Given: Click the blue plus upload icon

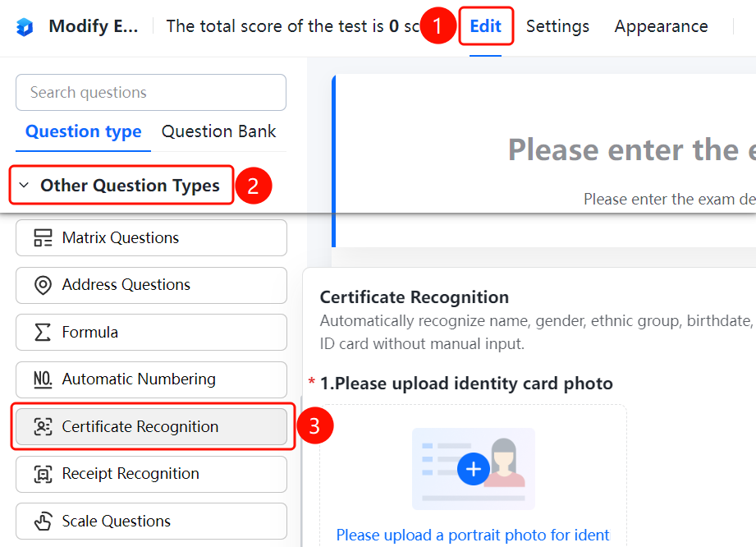Looking at the screenshot, I should click(474, 469).
